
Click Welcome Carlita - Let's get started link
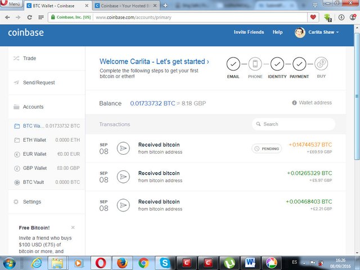click(154, 61)
